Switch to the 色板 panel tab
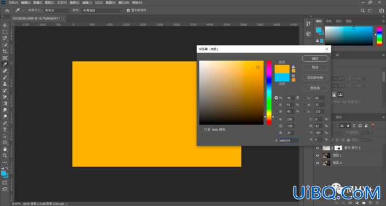The image size is (386, 206). (x=329, y=21)
